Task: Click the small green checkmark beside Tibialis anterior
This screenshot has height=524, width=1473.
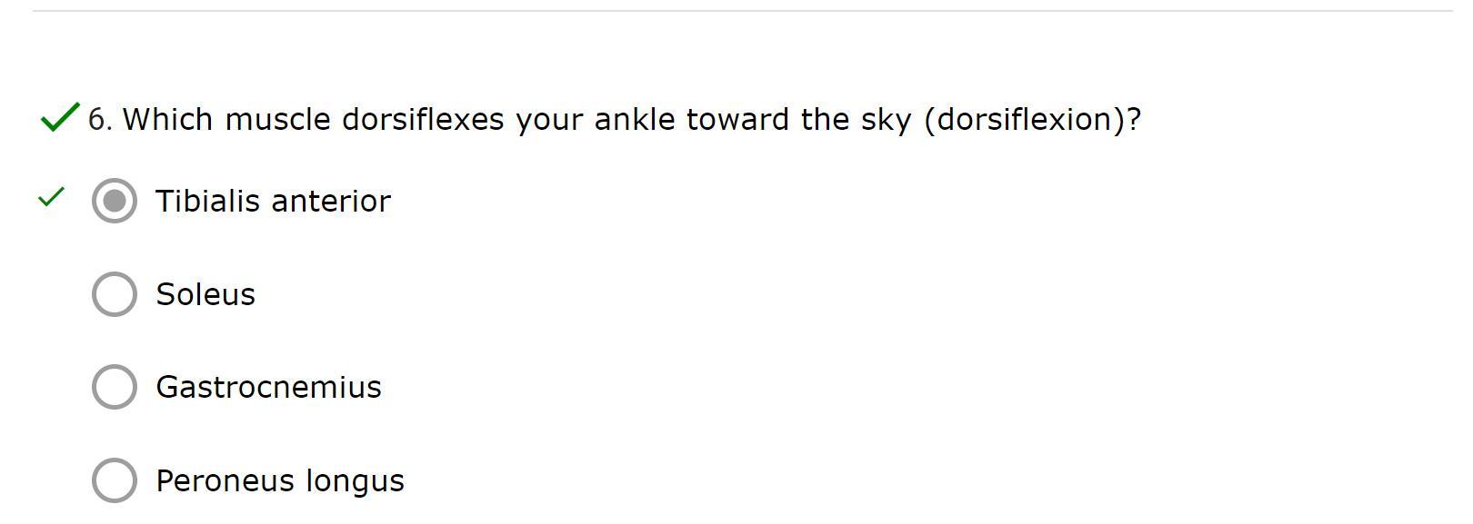Action: pyautogui.click(x=51, y=197)
